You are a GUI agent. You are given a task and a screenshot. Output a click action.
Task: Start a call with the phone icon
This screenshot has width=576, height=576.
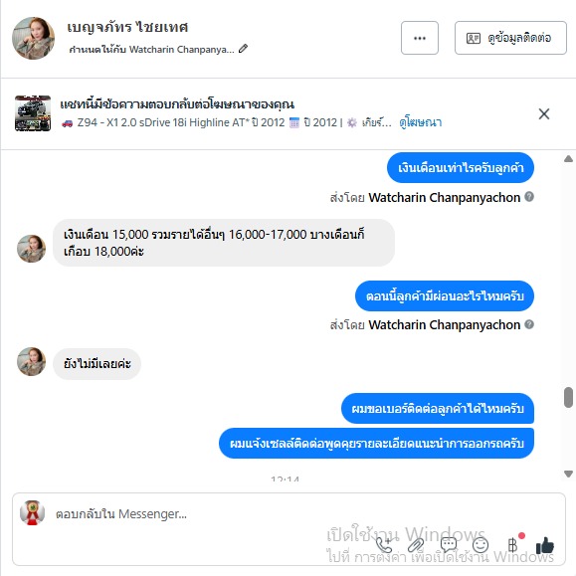click(384, 545)
